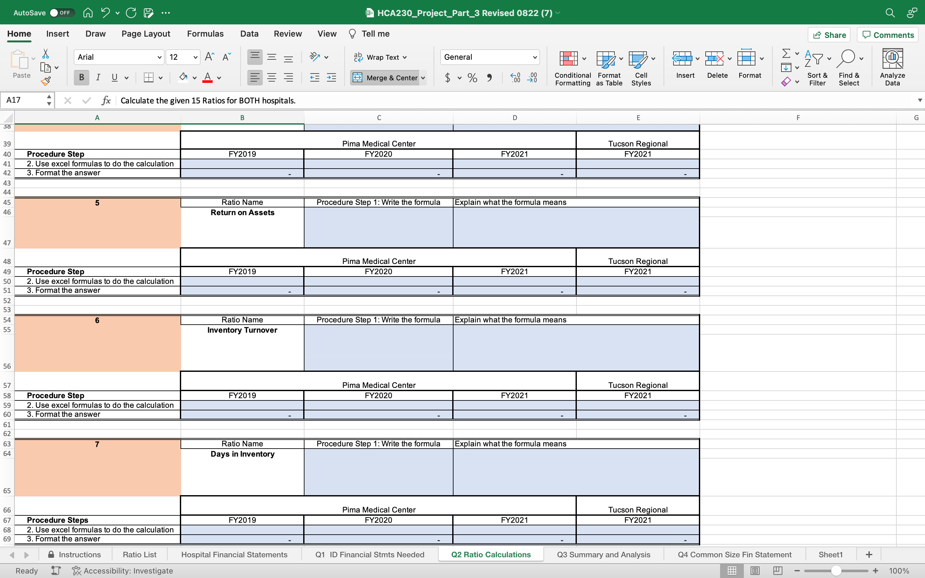Click the zoom slider in the status bar
The image size is (925, 578).
836,570
